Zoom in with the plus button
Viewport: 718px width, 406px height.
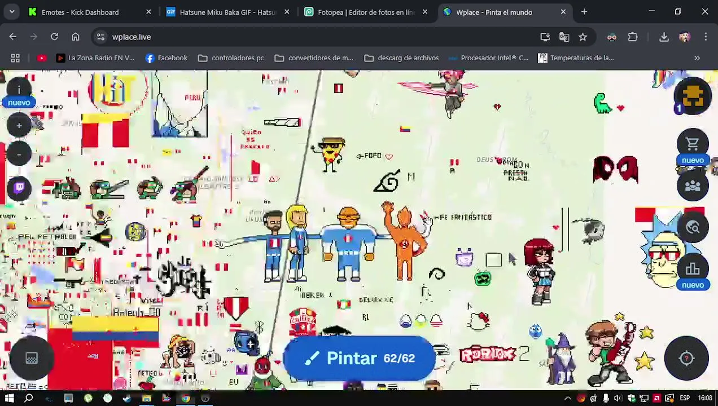[x=19, y=126]
